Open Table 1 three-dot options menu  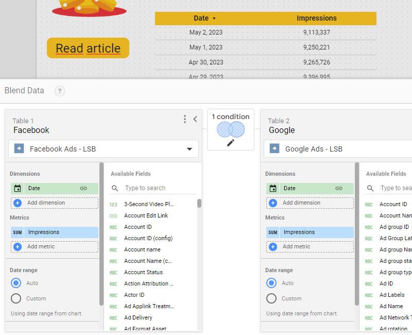point(185,119)
